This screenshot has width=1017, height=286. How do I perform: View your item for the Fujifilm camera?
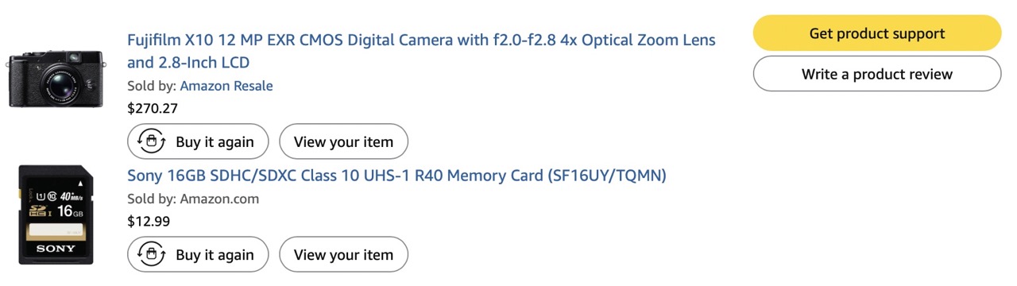point(343,141)
